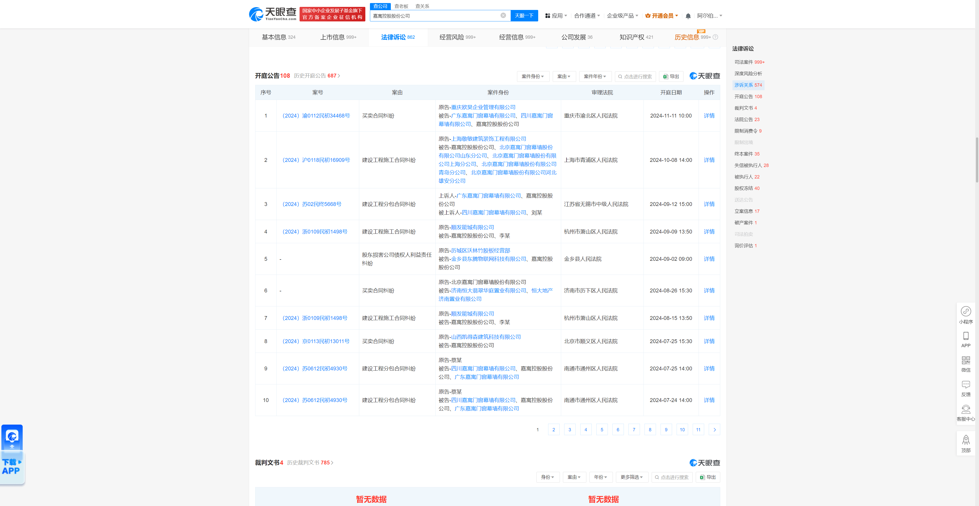The height and width of the screenshot is (506, 979).
Task: Open the feedback icon
Action: click(966, 389)
